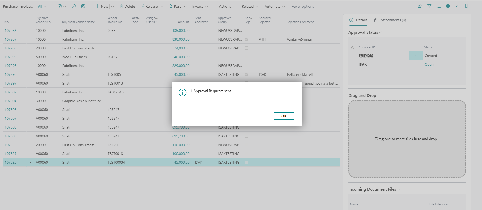Screen dimensions: 482x210
Task: Toggle Approval Rejected checkbox for invoice 107267
Action: tap(246, 39)
